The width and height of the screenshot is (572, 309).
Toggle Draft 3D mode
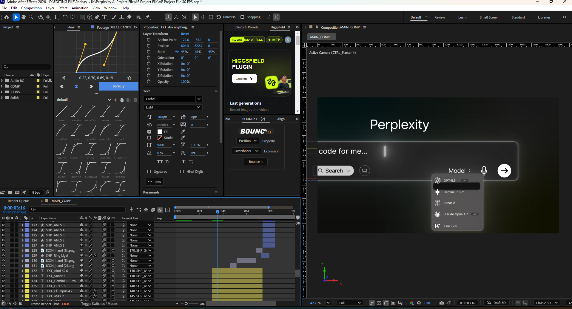point(496,303)
